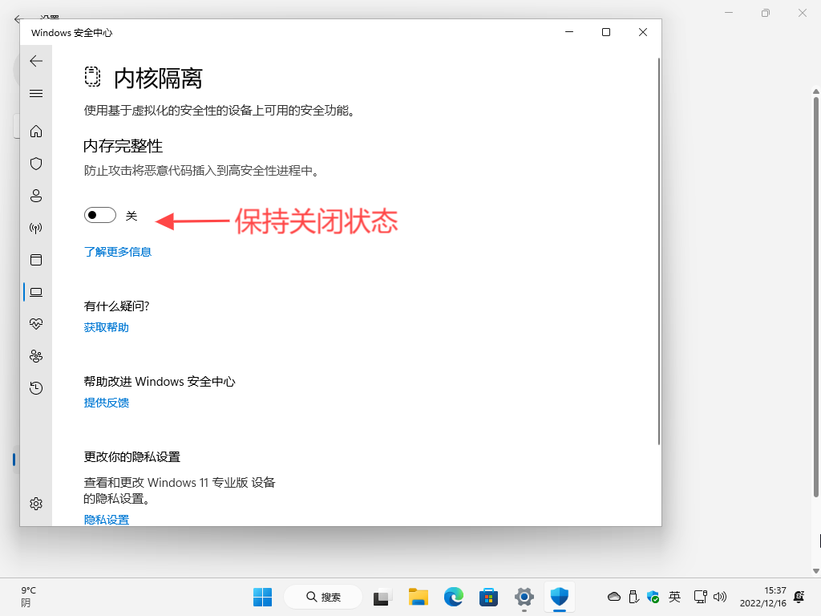
Task: Open Windows Security settings gear icon
Action: 36,504
